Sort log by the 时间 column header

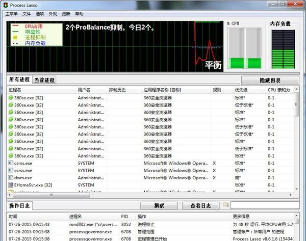point(13,217)
